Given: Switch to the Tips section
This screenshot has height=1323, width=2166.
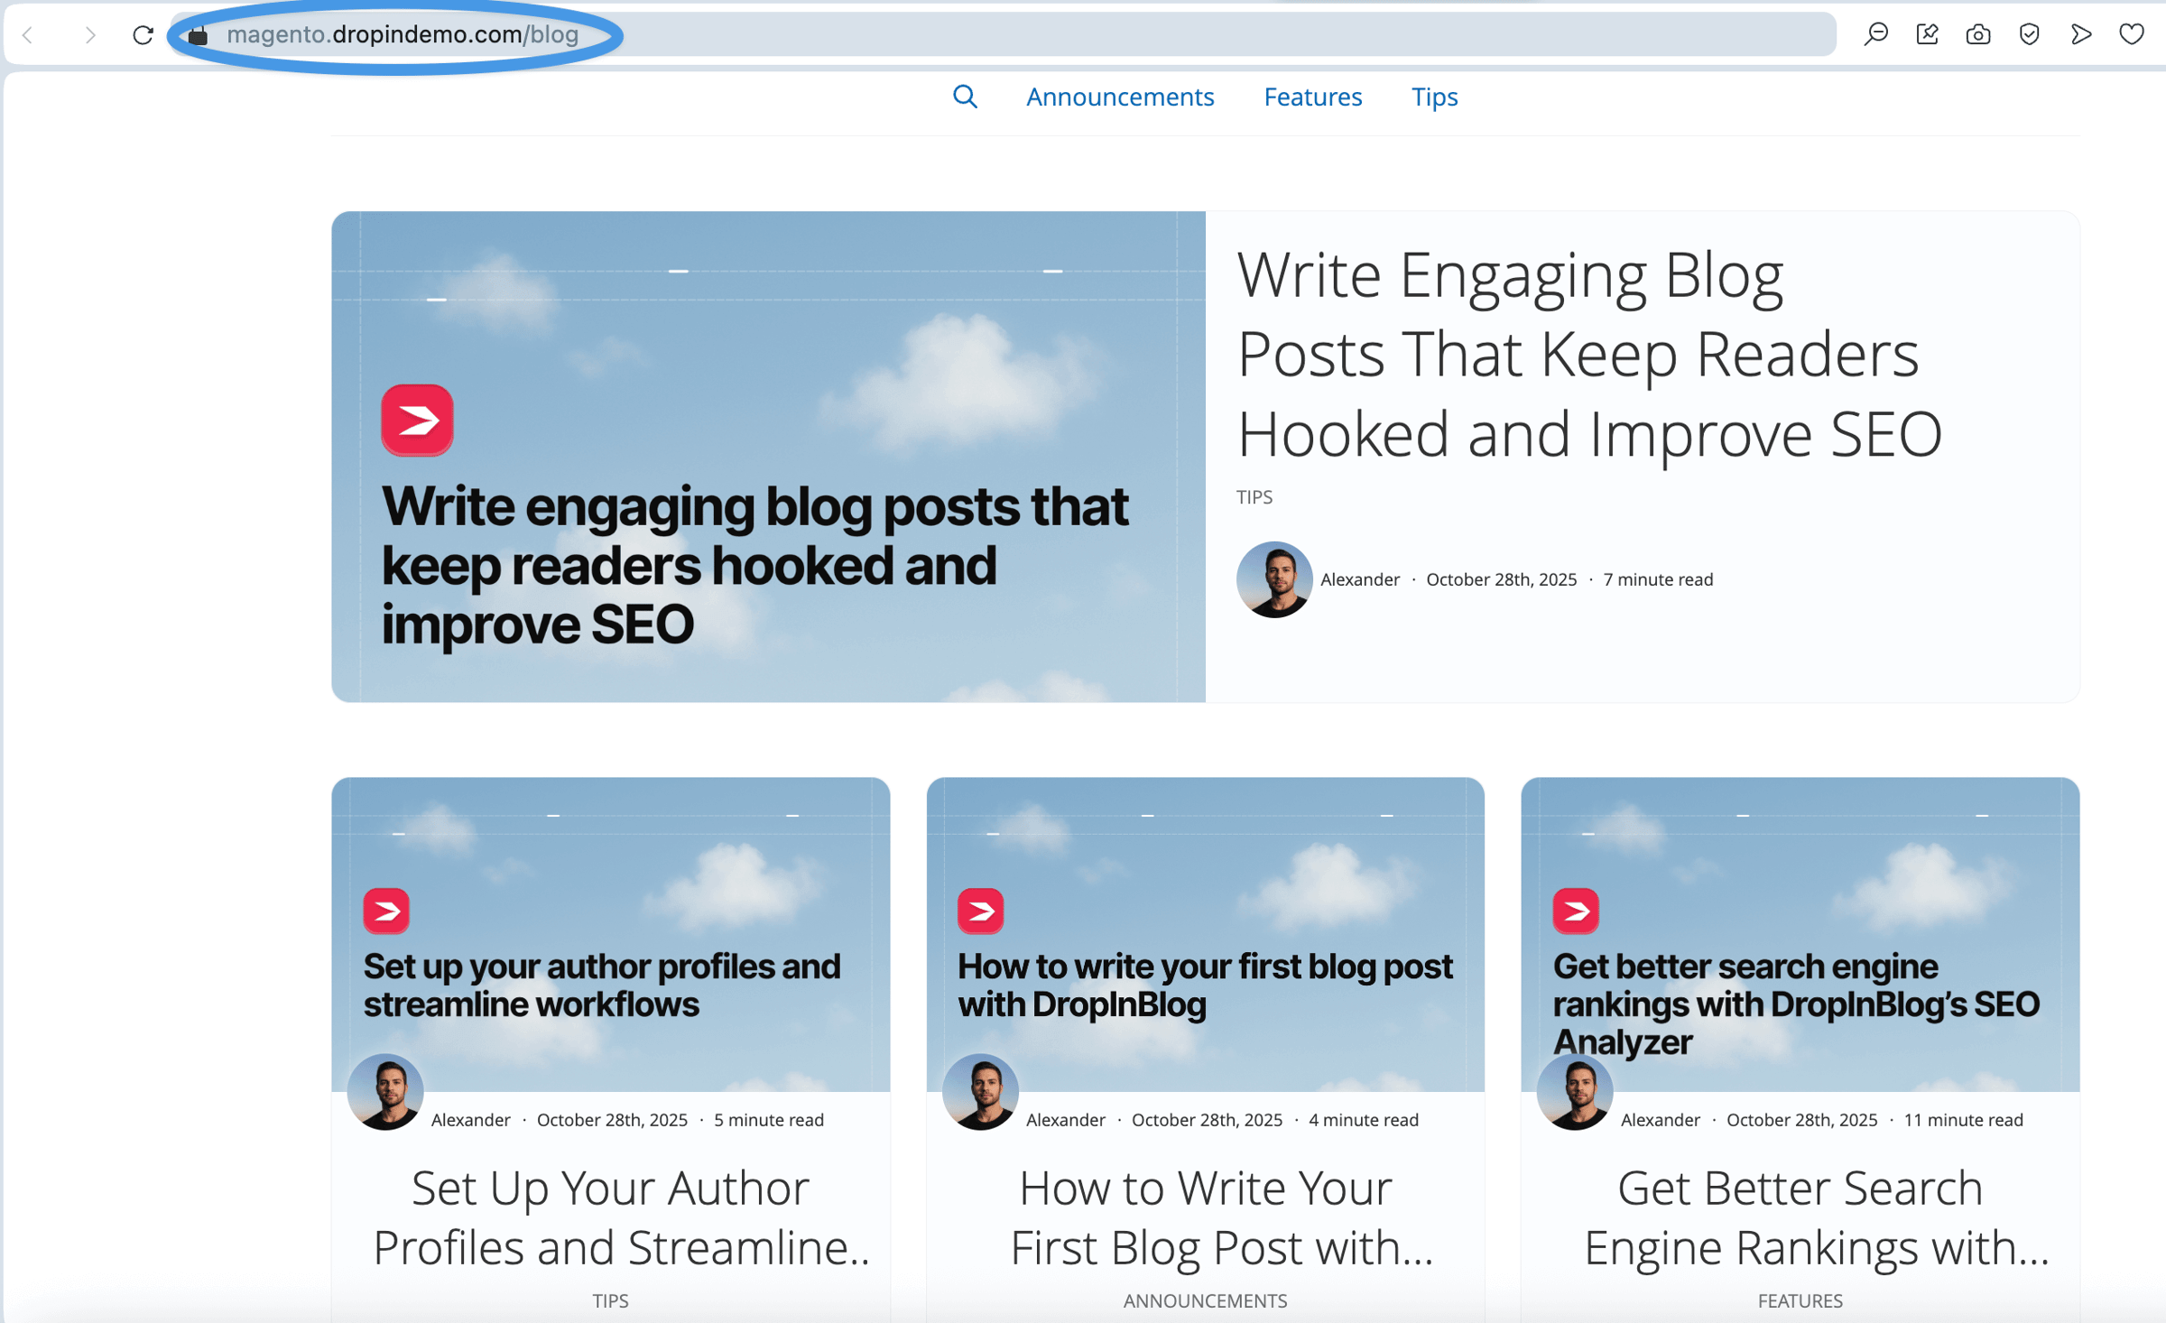Looking at the screenshot, I should click(1434, 97).
